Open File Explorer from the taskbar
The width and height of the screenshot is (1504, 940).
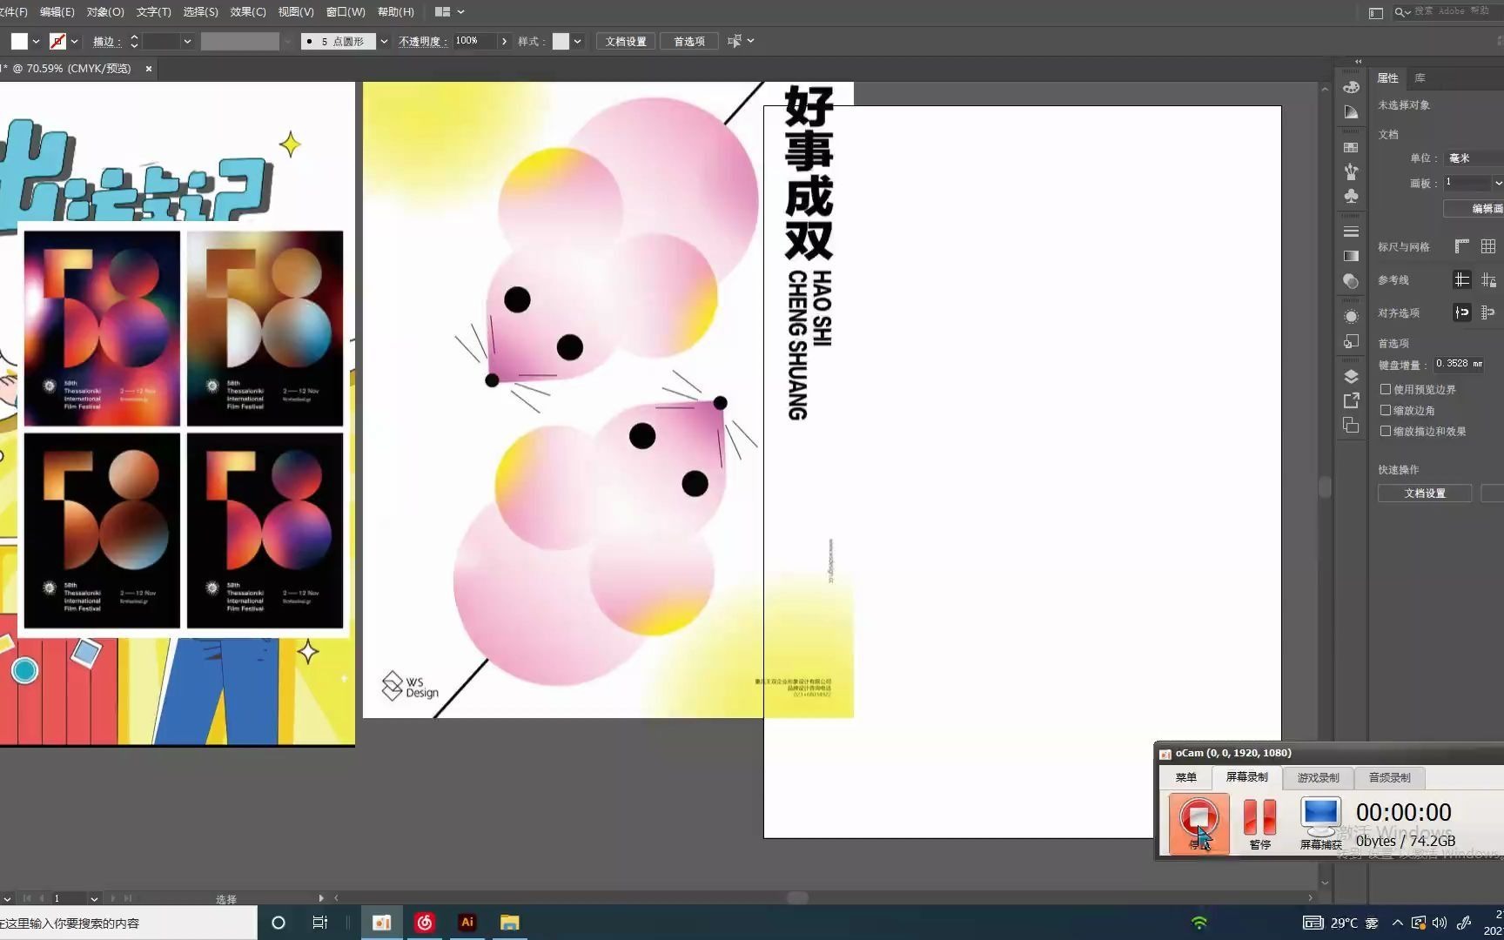pos(510,923)
